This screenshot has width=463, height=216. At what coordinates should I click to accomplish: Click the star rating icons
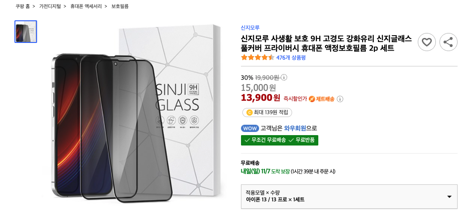click(257, 57)
